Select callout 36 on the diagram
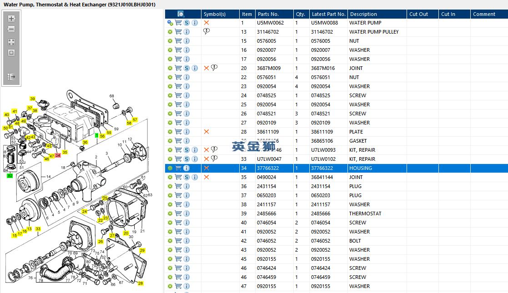The width and height of the screenshot is (508, 293). point(85,142)
